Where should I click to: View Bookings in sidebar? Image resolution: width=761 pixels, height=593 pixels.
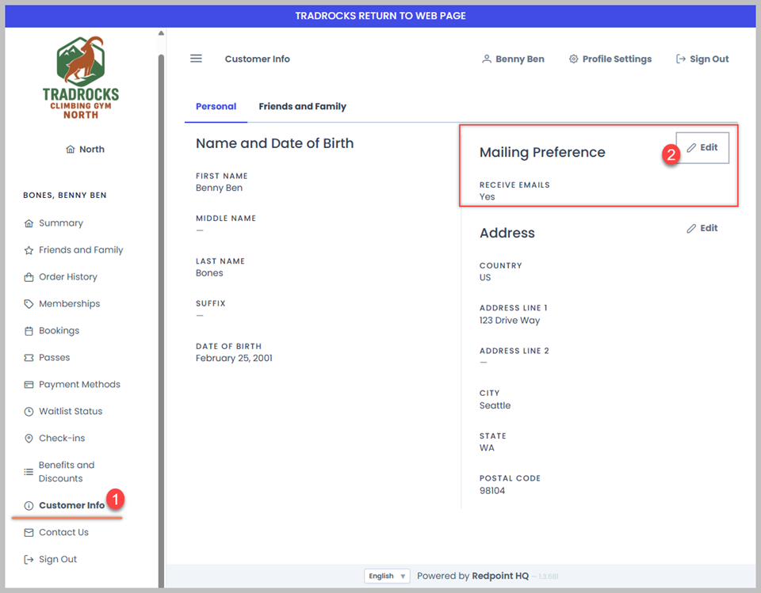click(59, 331)
